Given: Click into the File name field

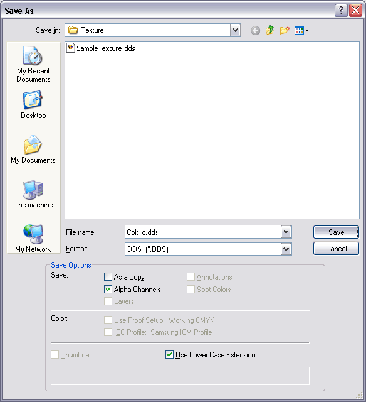Looking at the screenshot, I should point(203,232).
